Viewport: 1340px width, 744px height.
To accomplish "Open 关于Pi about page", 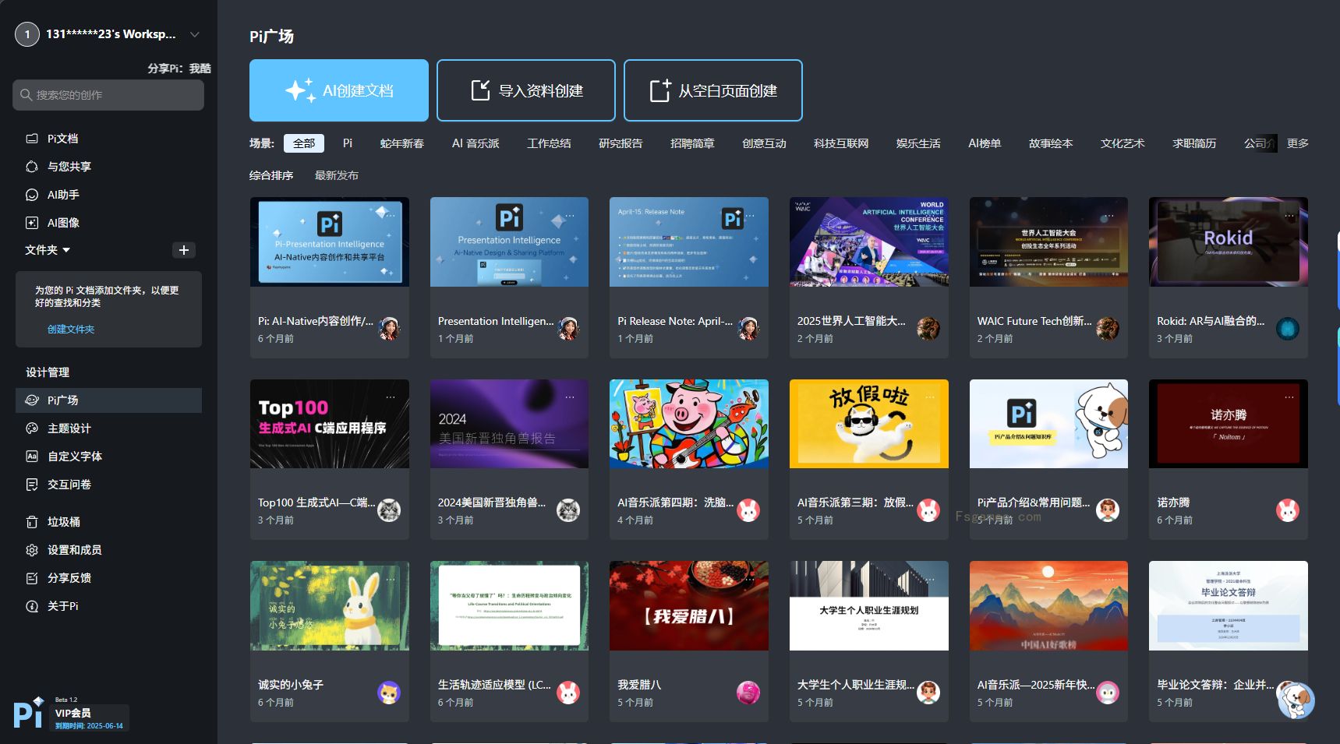I will 108,606.
